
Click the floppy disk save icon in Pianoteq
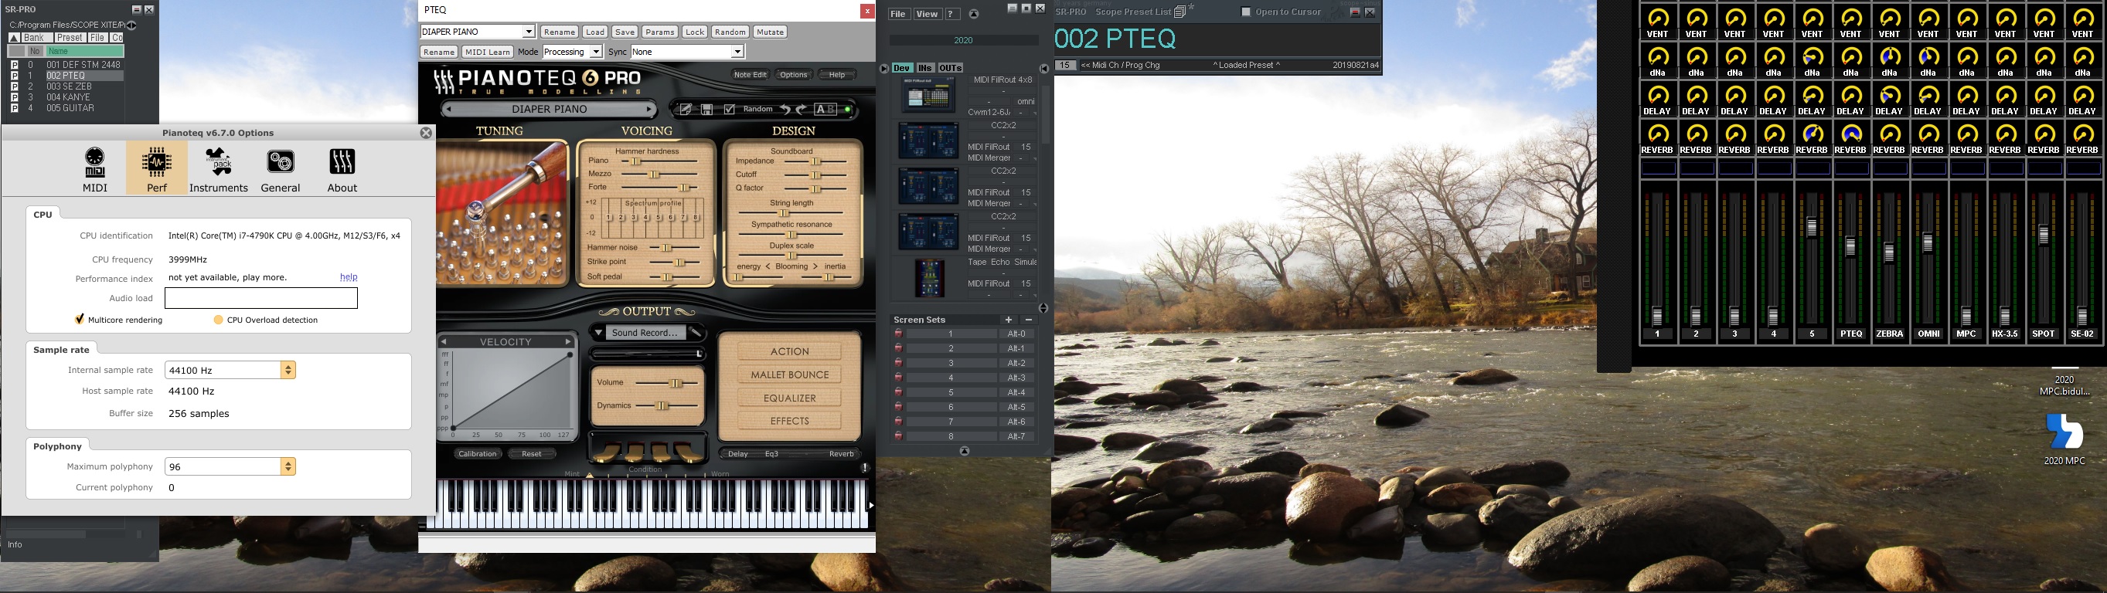706,110
